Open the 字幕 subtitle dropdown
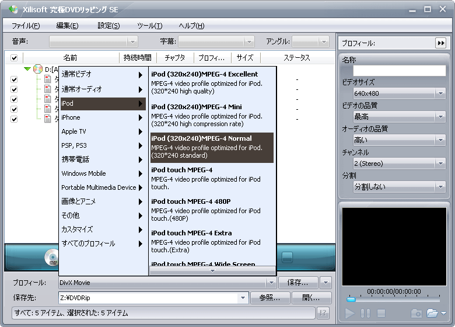 click(x=216, y=41)
